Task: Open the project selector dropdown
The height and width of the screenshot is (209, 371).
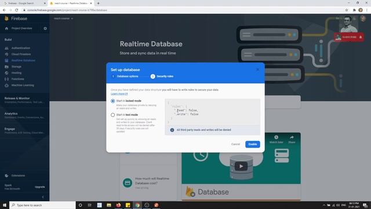Action: pos(63,19)
